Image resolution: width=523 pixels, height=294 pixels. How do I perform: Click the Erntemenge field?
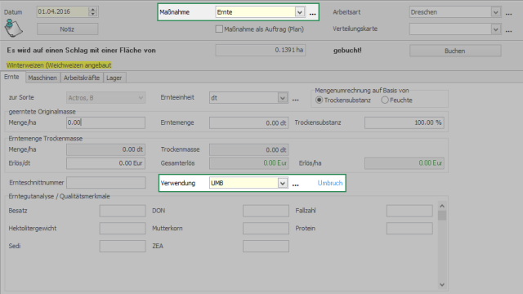[x=248, y=122]
